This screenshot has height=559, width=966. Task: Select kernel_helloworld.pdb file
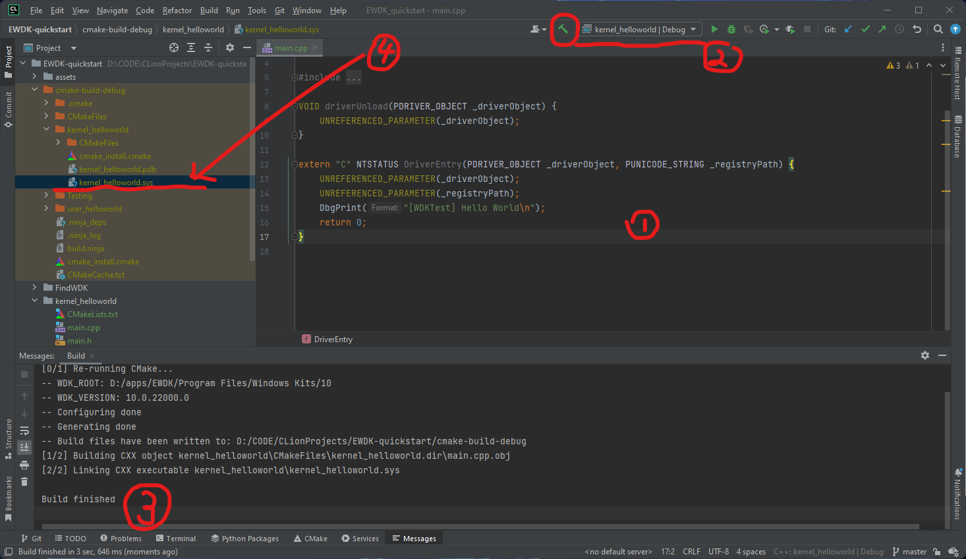point(117,169)
